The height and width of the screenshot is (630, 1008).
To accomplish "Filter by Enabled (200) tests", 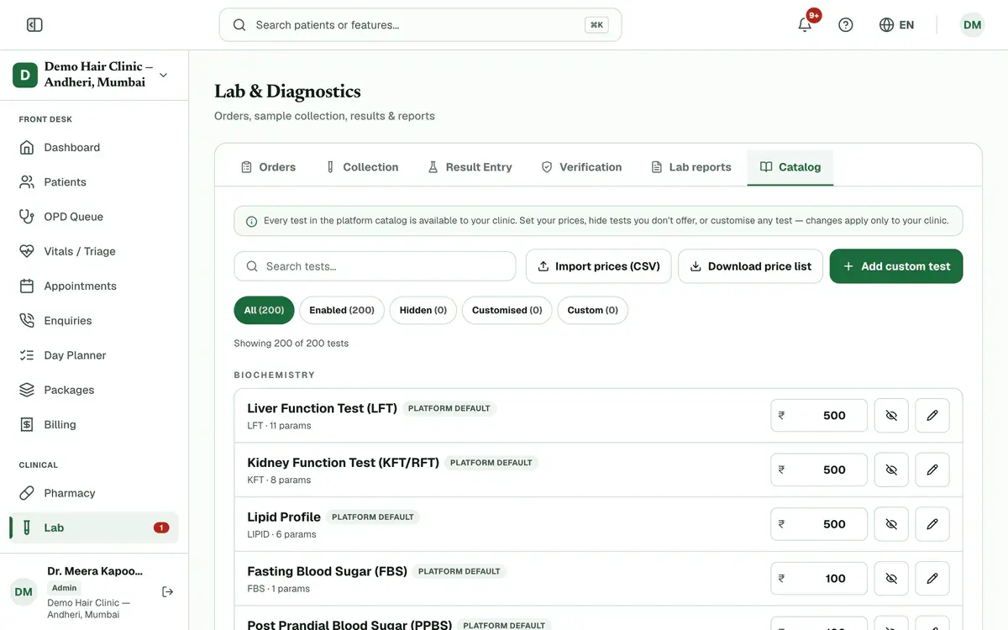I will coord(342,310).
